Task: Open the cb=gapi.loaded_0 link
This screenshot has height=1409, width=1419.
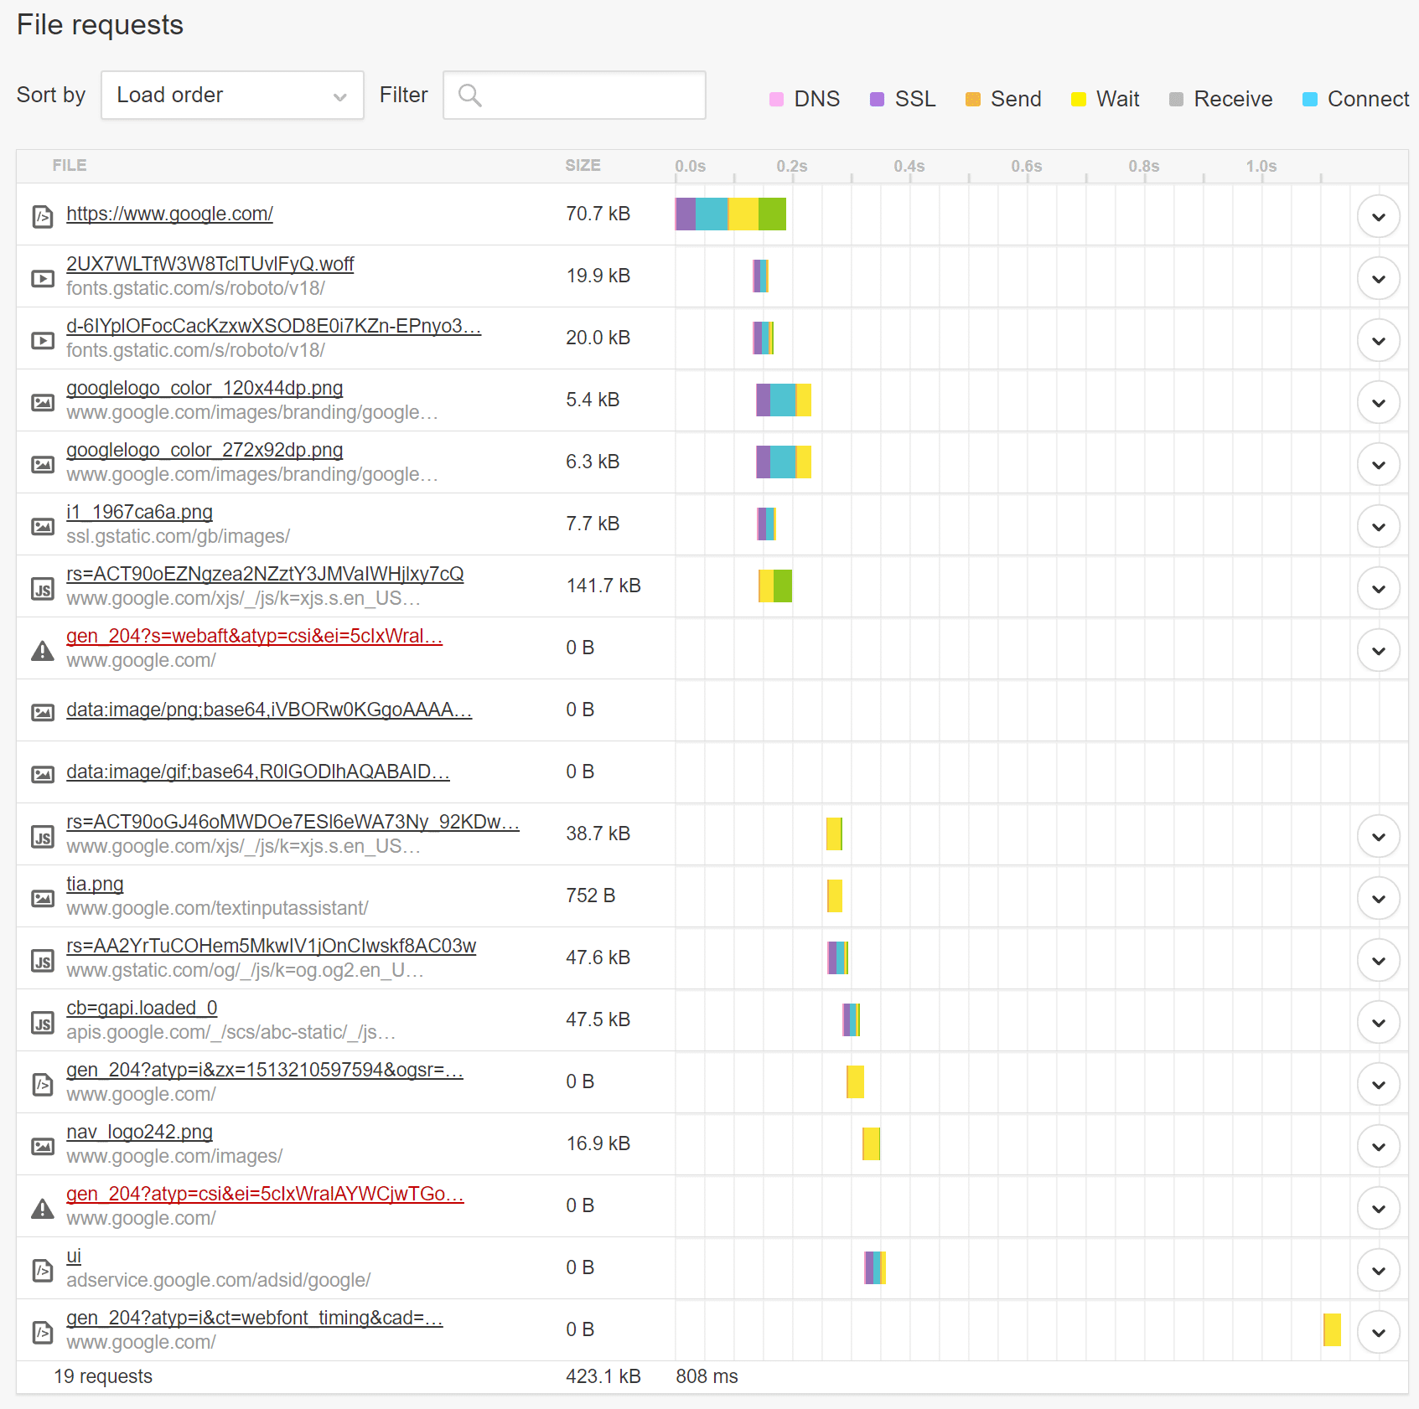Action: [142, 1008]
